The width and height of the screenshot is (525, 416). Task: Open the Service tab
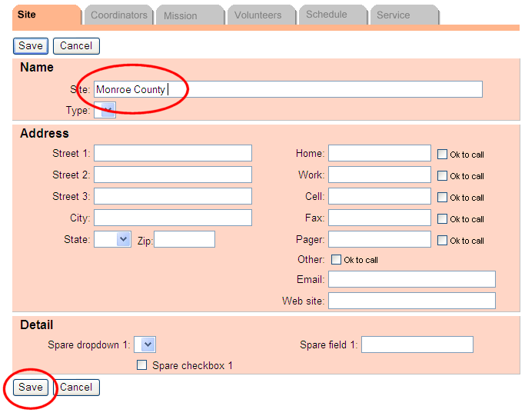click(393, 15)
